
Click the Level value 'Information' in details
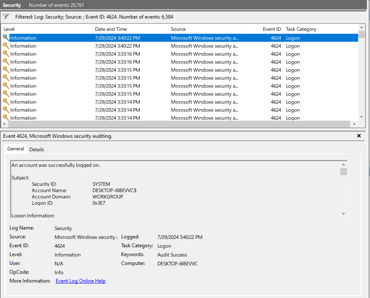pos(67,255)
